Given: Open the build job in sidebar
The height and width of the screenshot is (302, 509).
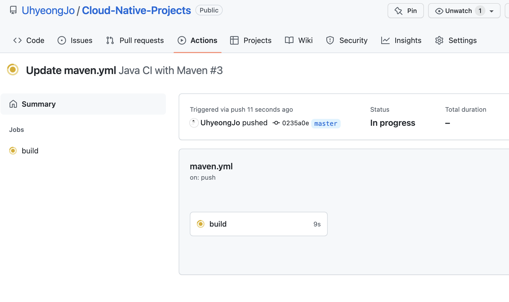Looking at the screenshot, I should (30, 151).
